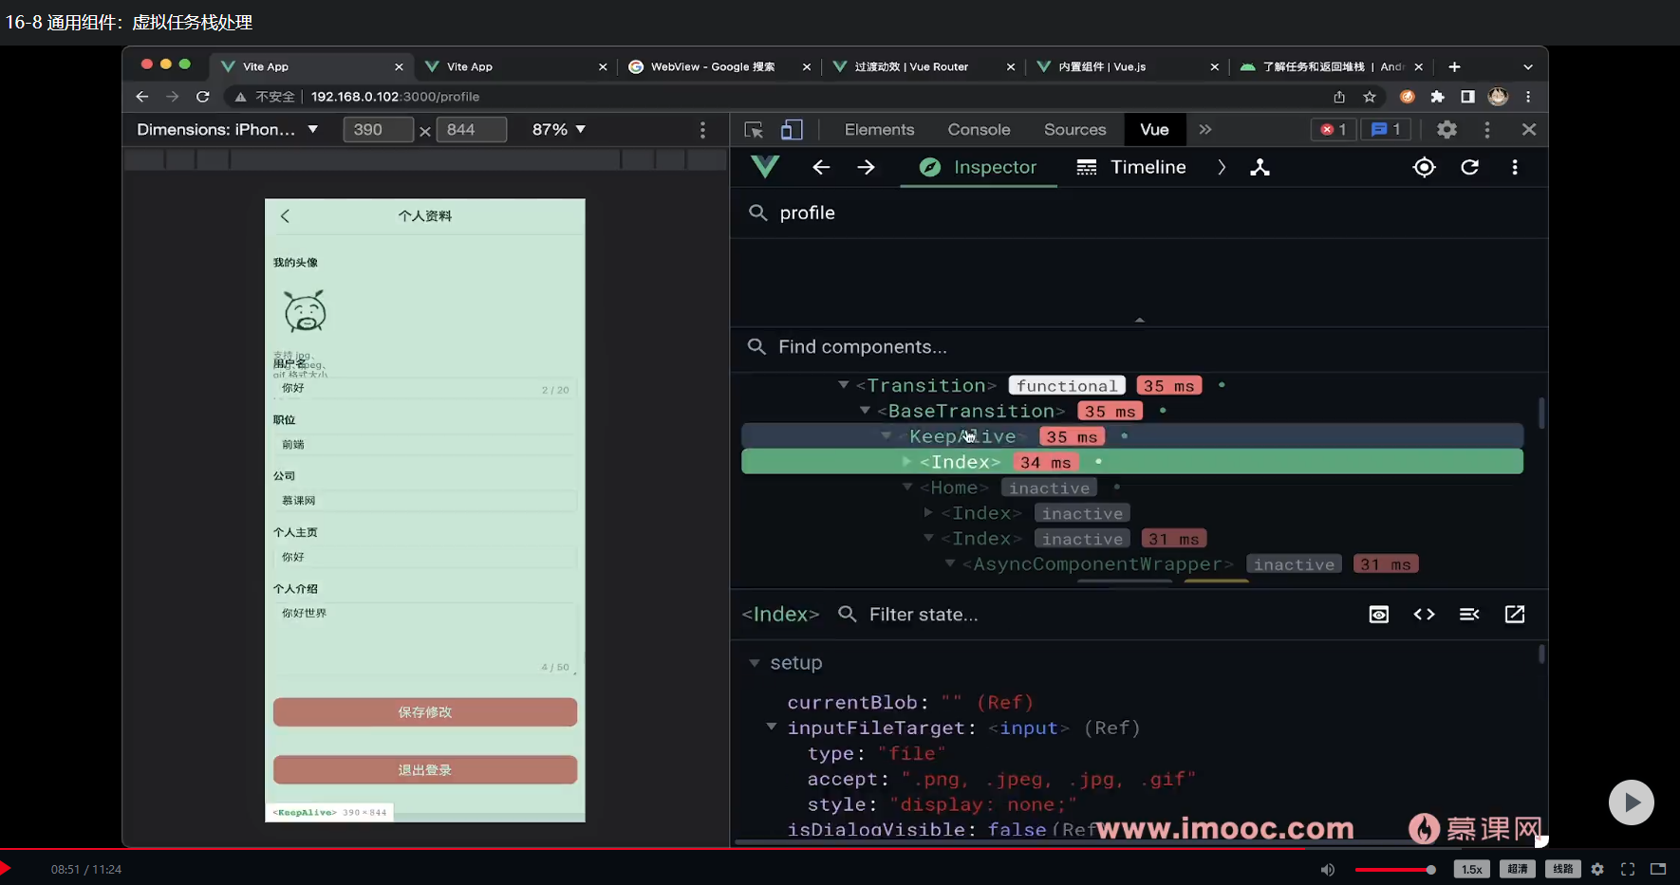1680x885 pixels.
Task: Refresh the Vue devtools with the reload icon
Action: (x=1469, y=167)
